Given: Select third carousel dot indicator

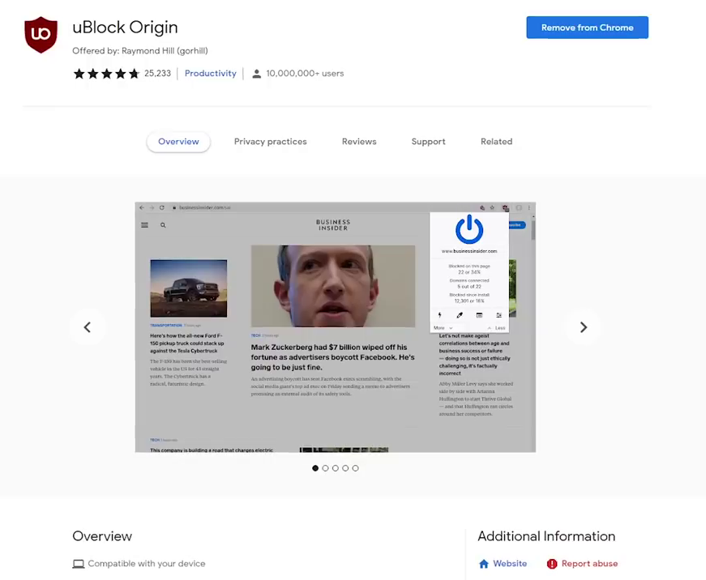Looking at the screenshot, I should 336,468.
